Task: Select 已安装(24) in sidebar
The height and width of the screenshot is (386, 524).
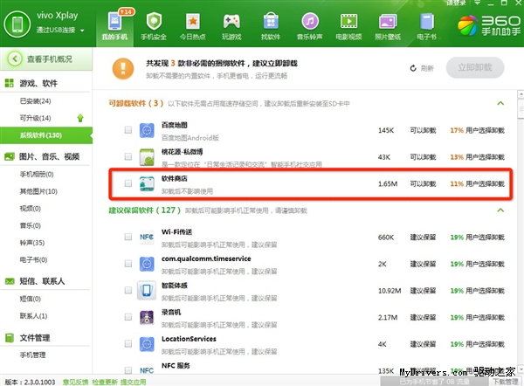Action: click(36, 101)
